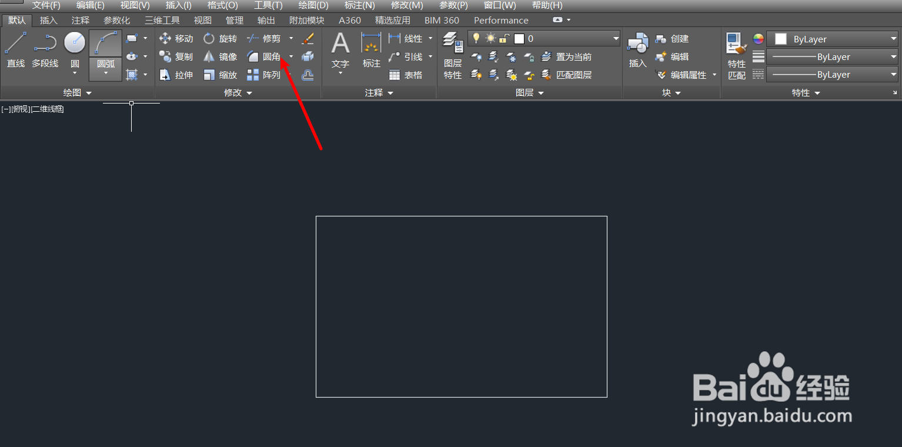Click the 阵列 (Array) tool

[x=265, y=75]
